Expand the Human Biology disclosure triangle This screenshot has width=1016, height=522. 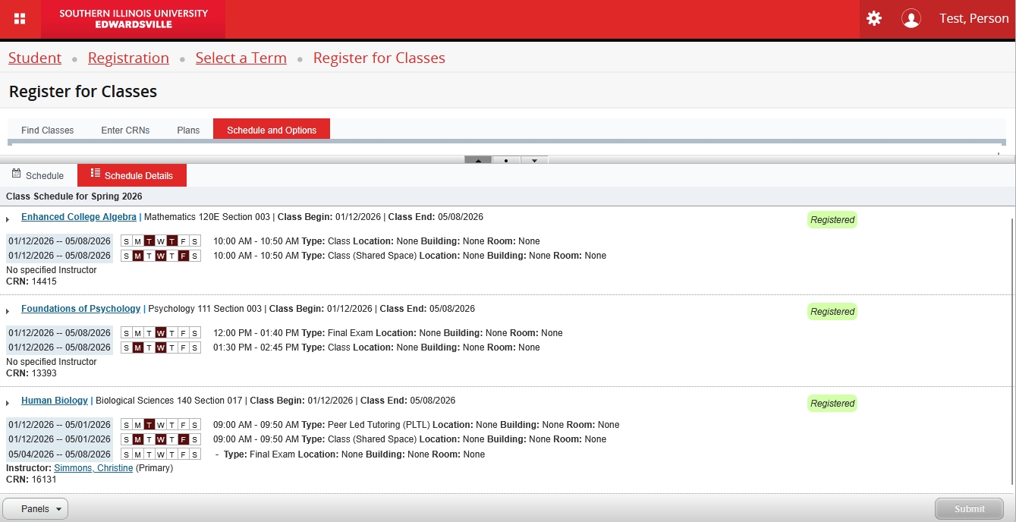tap(8, 403)
